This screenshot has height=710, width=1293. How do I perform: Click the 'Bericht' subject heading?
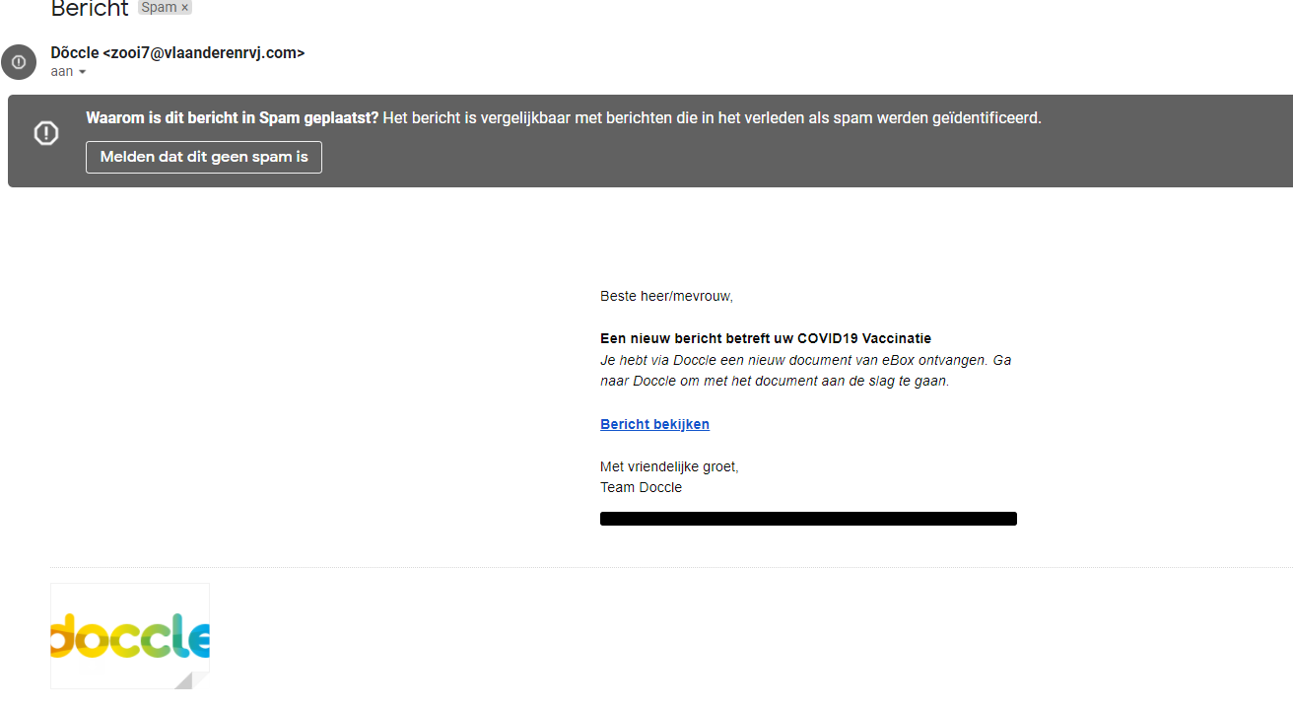click(x=90, y=9)
